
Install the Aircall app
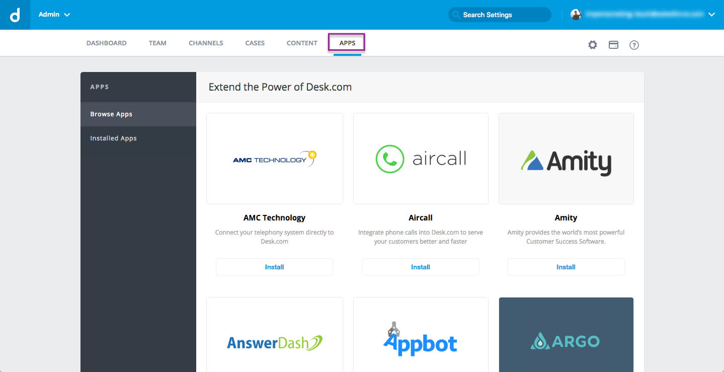[421, 267]
